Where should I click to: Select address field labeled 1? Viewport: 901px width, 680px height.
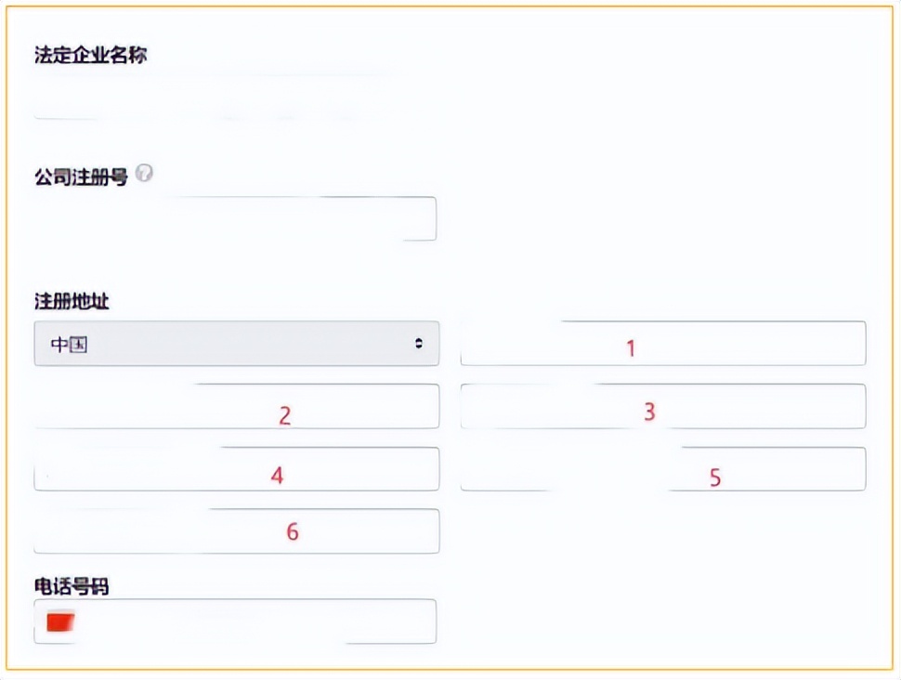click(663, 344)
